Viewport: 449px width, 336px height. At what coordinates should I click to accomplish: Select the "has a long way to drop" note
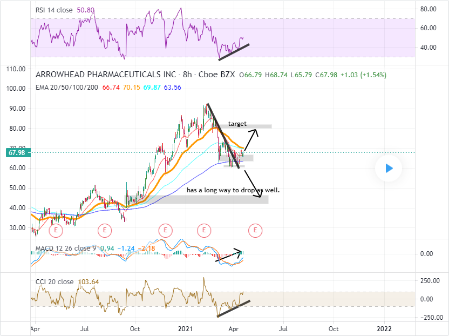[233, 190]
